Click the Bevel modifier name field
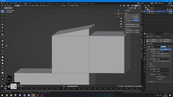Screen dimensions: 173x97 155,47
